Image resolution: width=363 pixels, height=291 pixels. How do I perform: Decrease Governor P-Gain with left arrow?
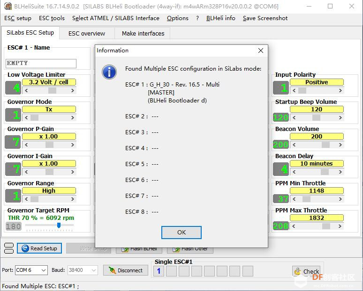click(26, 145)
